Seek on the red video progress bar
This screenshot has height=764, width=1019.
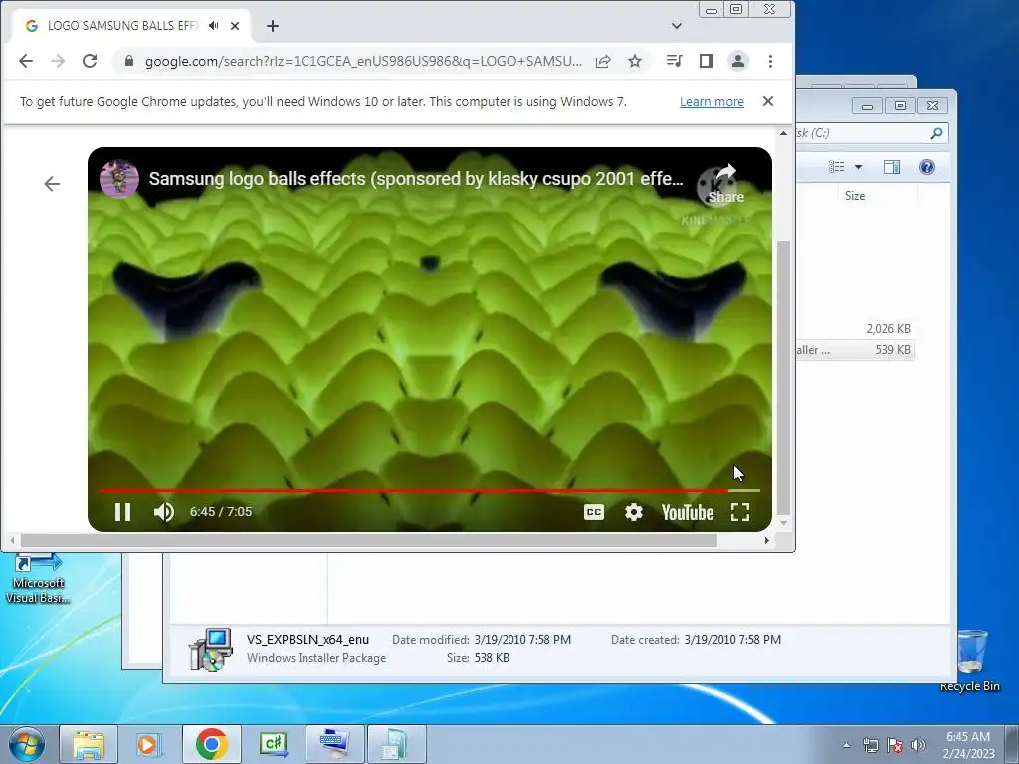pos(429,490)
